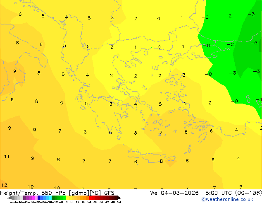The image size is (262, 203).
Task: Select the cyan swatch in the legend
Action: [50, 198]
